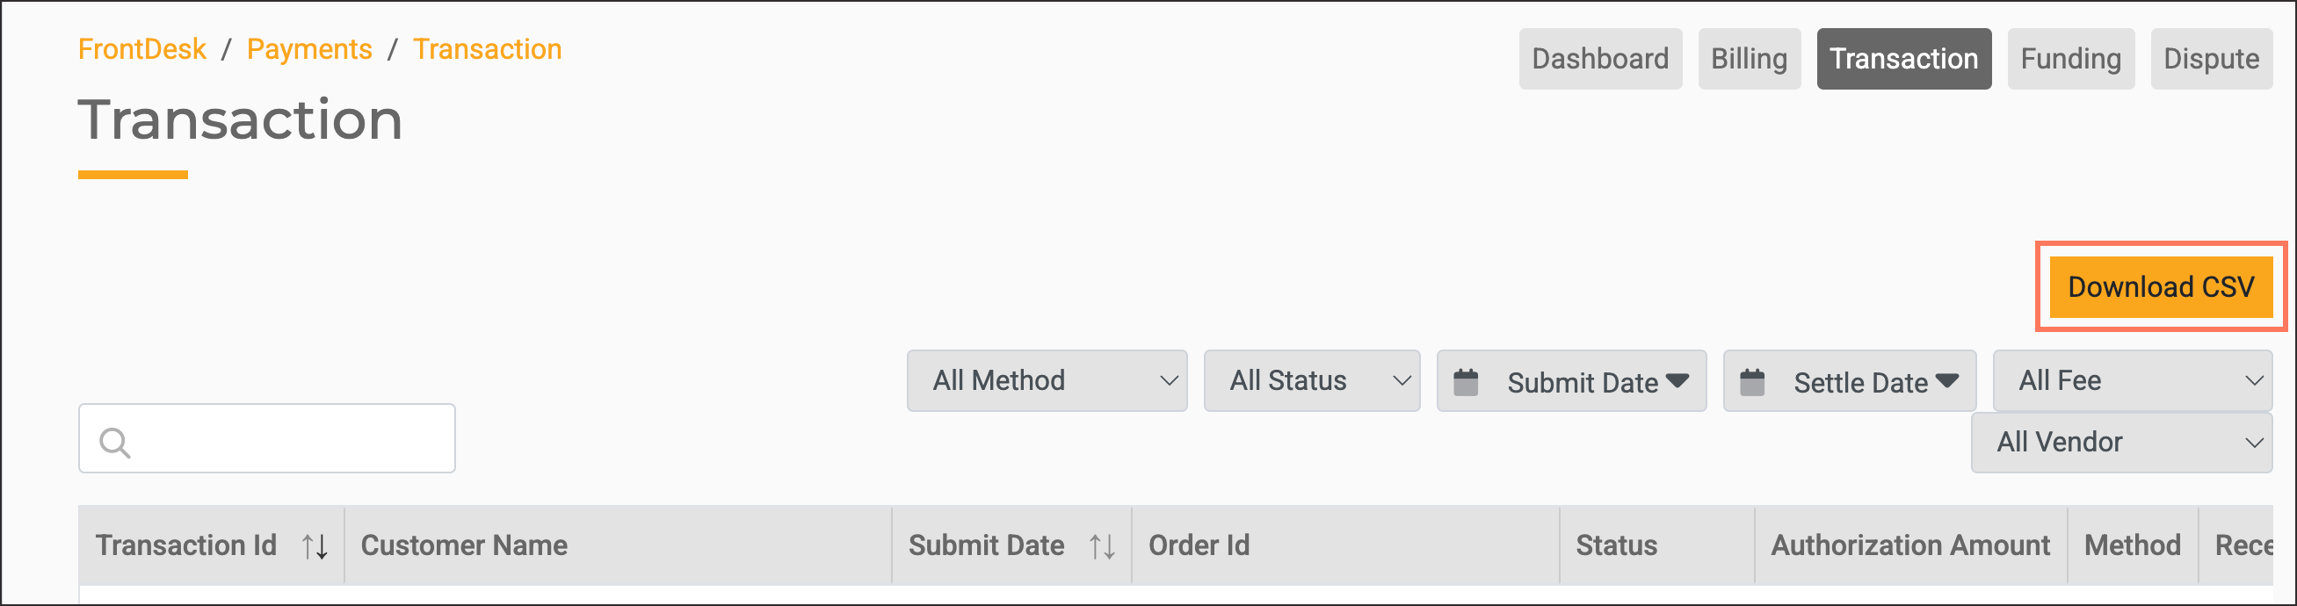Sort by Submit Date column arrows
The image size is (2297, 606).
click(1102, 546)
